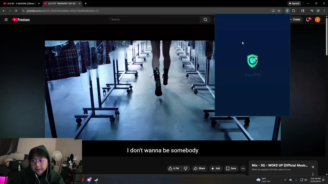This screenshot has height=184, width=328.
Task: Focus the YouTube search box
Action: (x=154, y=19)
